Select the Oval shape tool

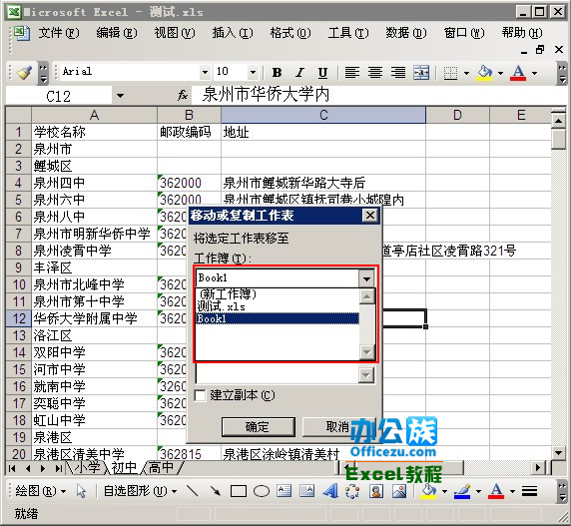[x=262, y=491]
